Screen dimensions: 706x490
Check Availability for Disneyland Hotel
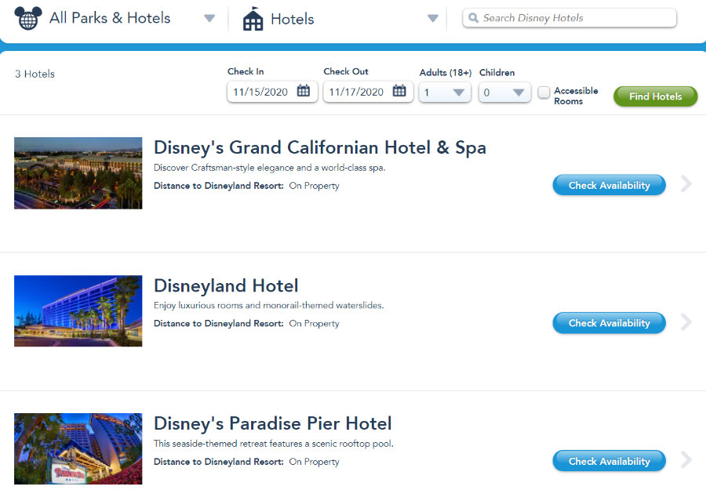pos(609,323)
